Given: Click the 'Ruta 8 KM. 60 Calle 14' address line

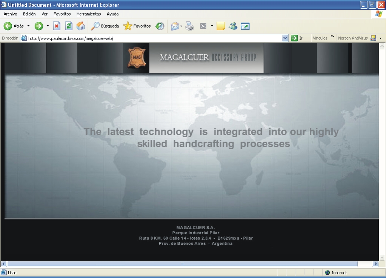Looking at the screenshot, I should pyautogui.click(x=196, y=238).
